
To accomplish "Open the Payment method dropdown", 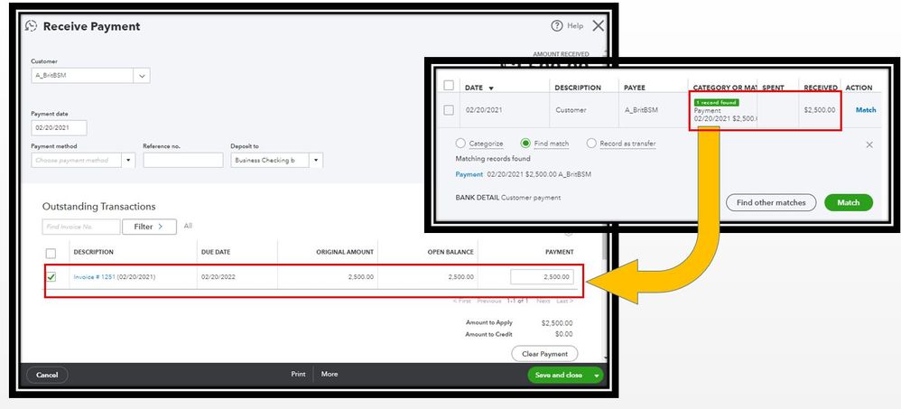I will click(x=128, y=161).
